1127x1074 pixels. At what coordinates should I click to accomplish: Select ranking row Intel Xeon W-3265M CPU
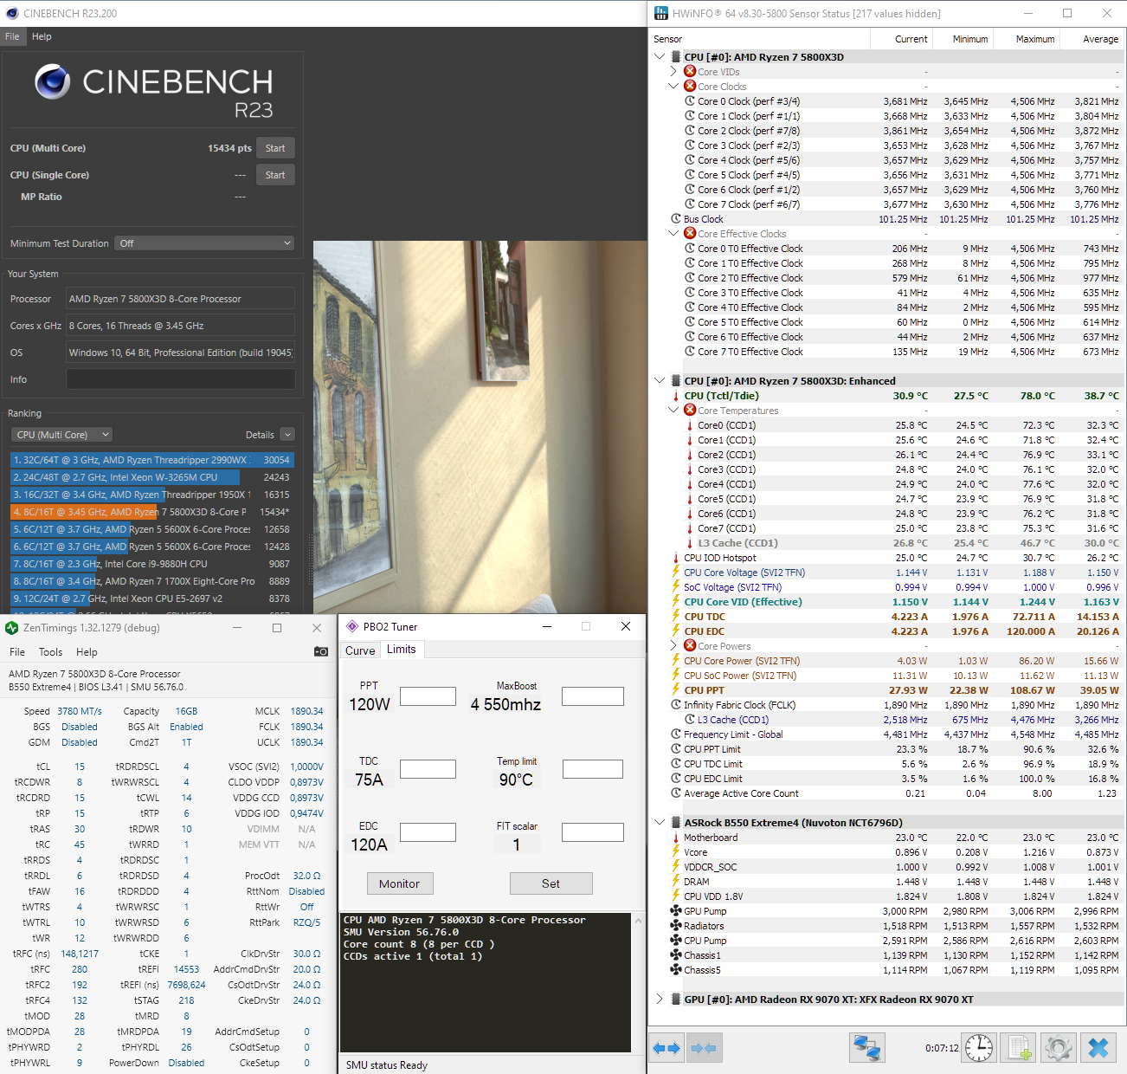point(152,477)
